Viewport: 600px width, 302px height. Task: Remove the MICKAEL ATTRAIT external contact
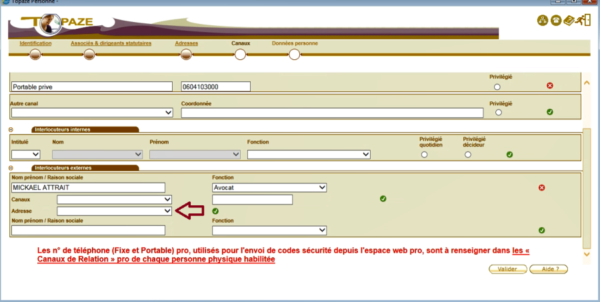(x=541, y=188)
